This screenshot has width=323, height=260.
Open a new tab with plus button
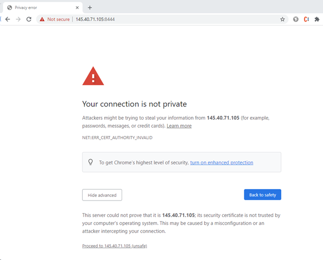click(90, 7)
